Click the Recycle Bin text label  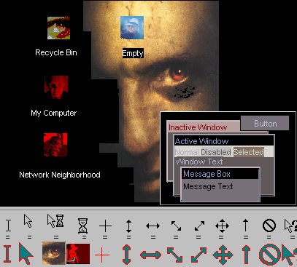56,52
